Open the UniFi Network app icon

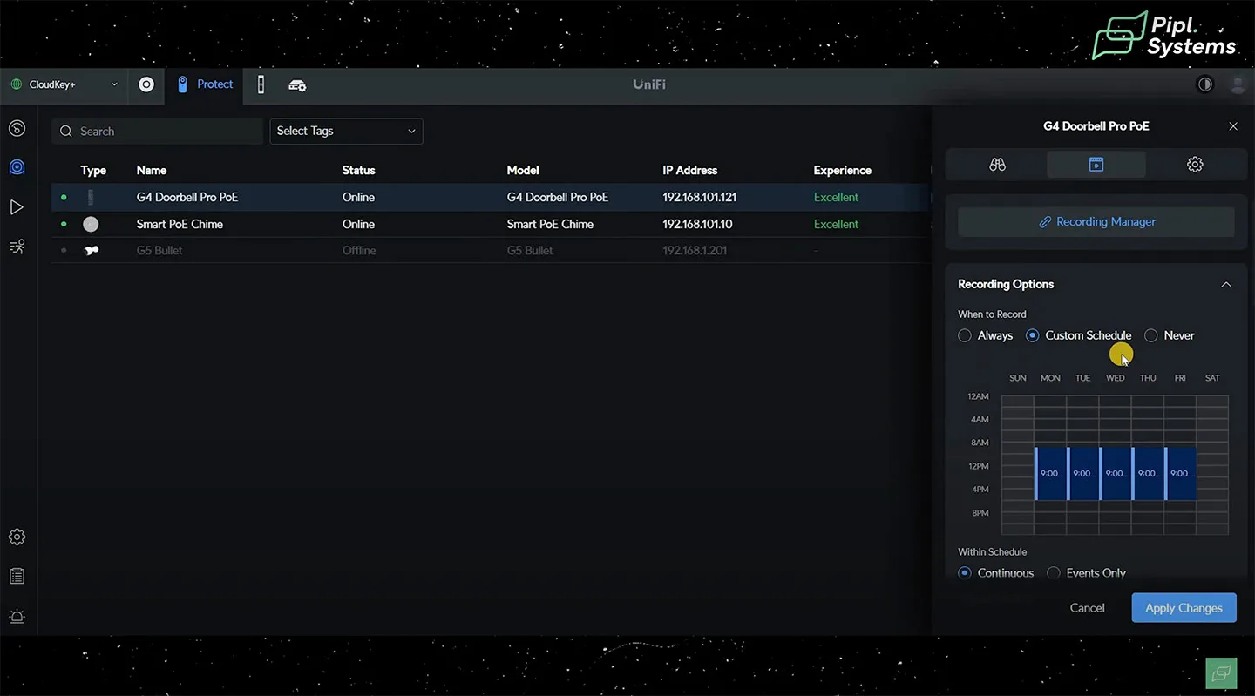(146, 84)
